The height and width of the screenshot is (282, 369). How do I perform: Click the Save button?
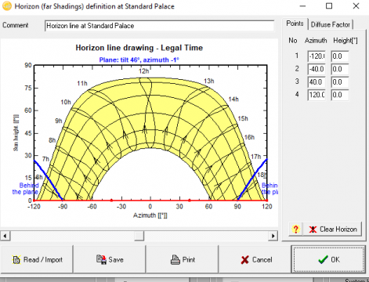pyautogui.click(x=110, y=259)
